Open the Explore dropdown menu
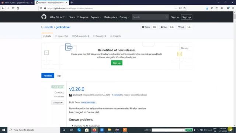This screenshot has width=236, height=133. coord(96,17)
